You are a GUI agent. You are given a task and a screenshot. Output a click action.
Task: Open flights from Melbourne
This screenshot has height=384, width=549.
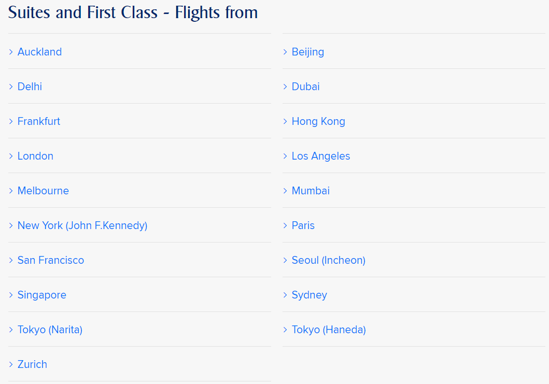click(43, 191)
